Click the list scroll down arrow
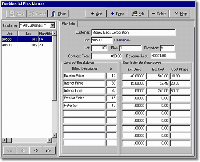Viewport: 200px width, 162px height. click(54, 135)
